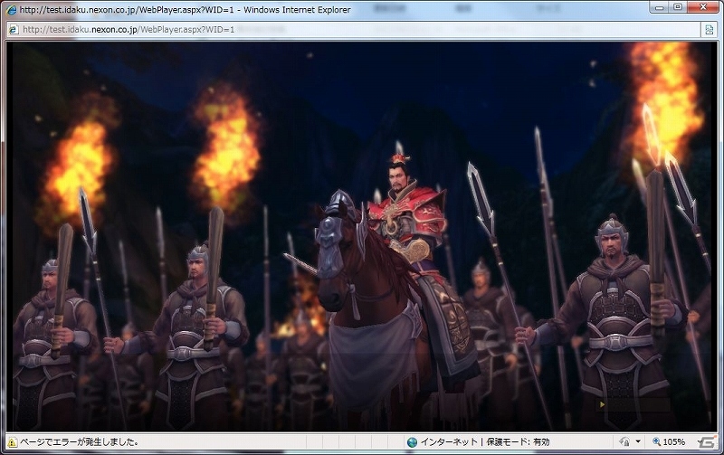Click the small yellow play arrow in cutscene

602,404
